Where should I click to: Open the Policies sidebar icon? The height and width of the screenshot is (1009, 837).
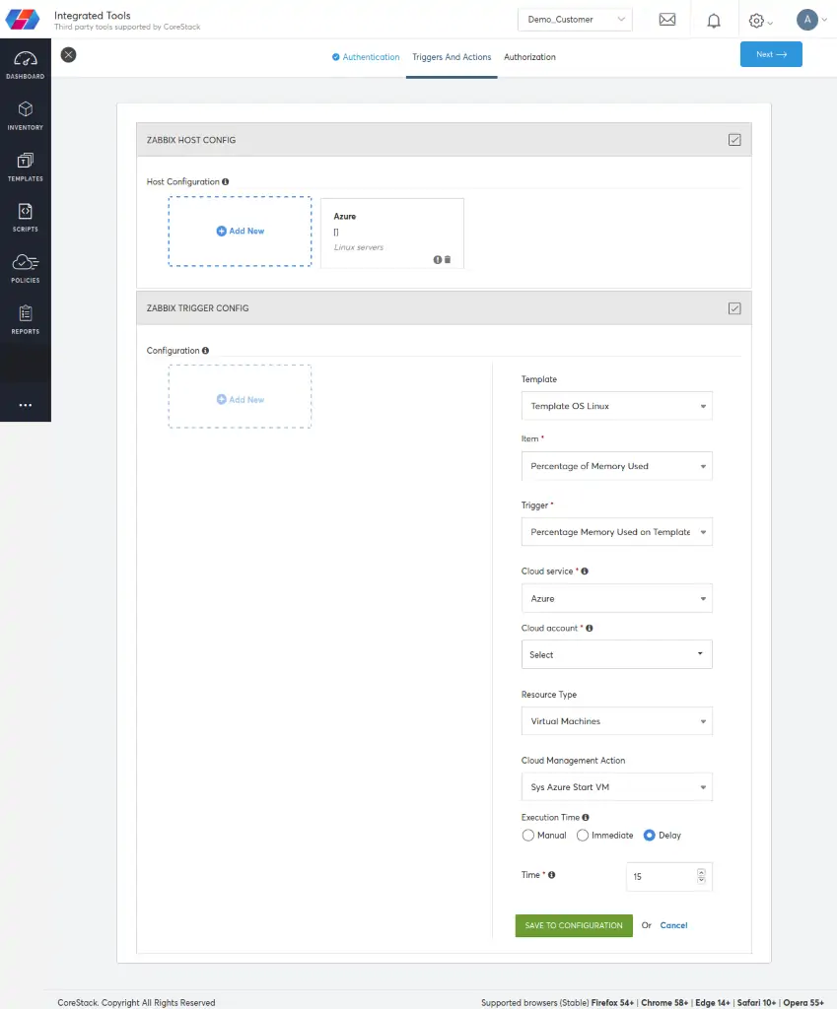25,269
